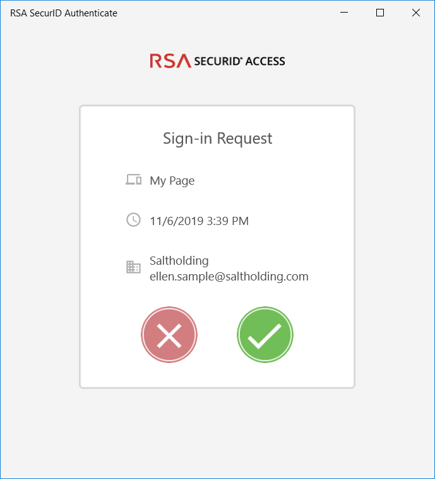Deny the sign-in with red X

click(x=169, y=335)
